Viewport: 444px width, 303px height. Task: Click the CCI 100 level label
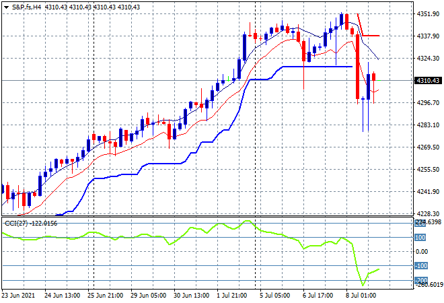click(420, 238)
